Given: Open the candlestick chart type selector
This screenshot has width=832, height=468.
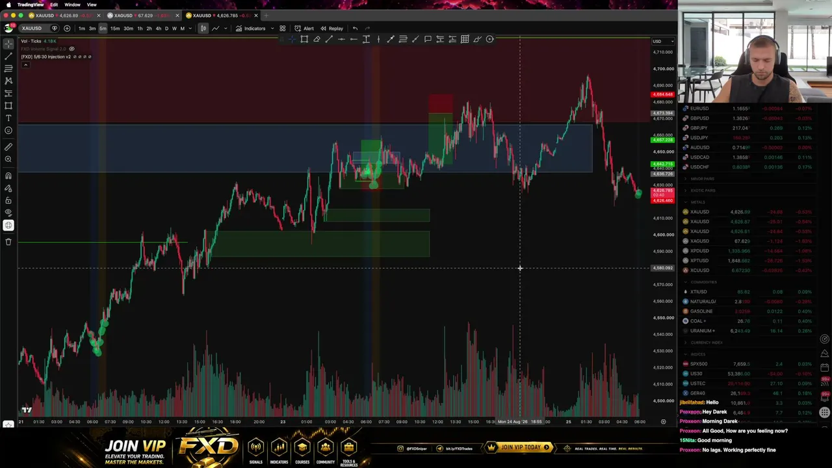Looking at the screenshot, I should 203,29.
